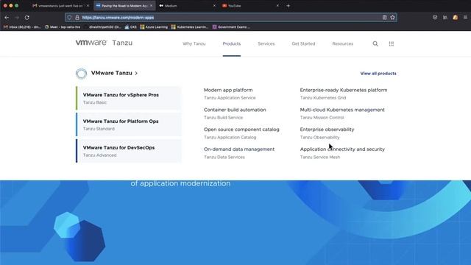Open VMware Tanzu for DevSecOps card
The width and height of the screenshot is (471, 265).
pos(129,151)
